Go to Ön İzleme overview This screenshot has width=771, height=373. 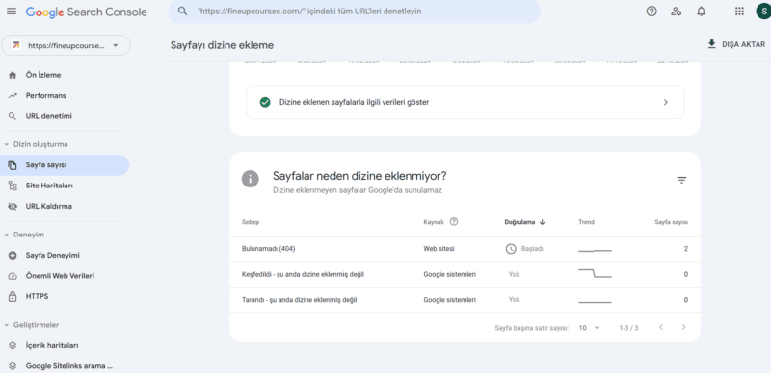[x=43, y=75]
